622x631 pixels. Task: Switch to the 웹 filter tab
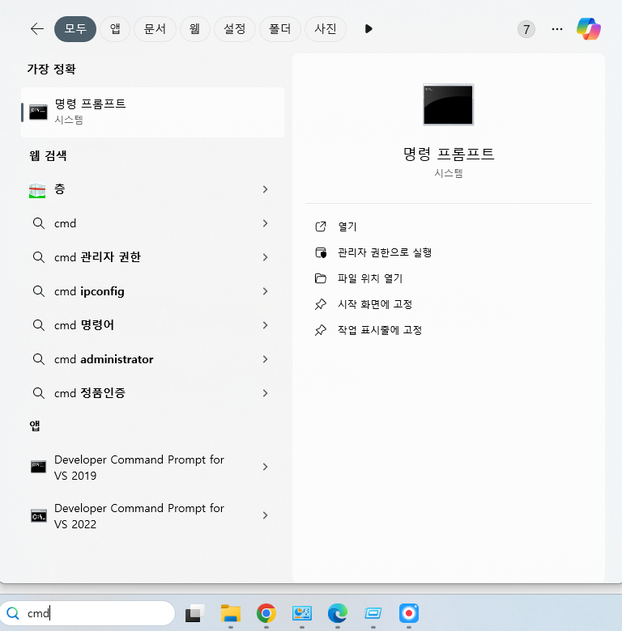pos(195,29)
